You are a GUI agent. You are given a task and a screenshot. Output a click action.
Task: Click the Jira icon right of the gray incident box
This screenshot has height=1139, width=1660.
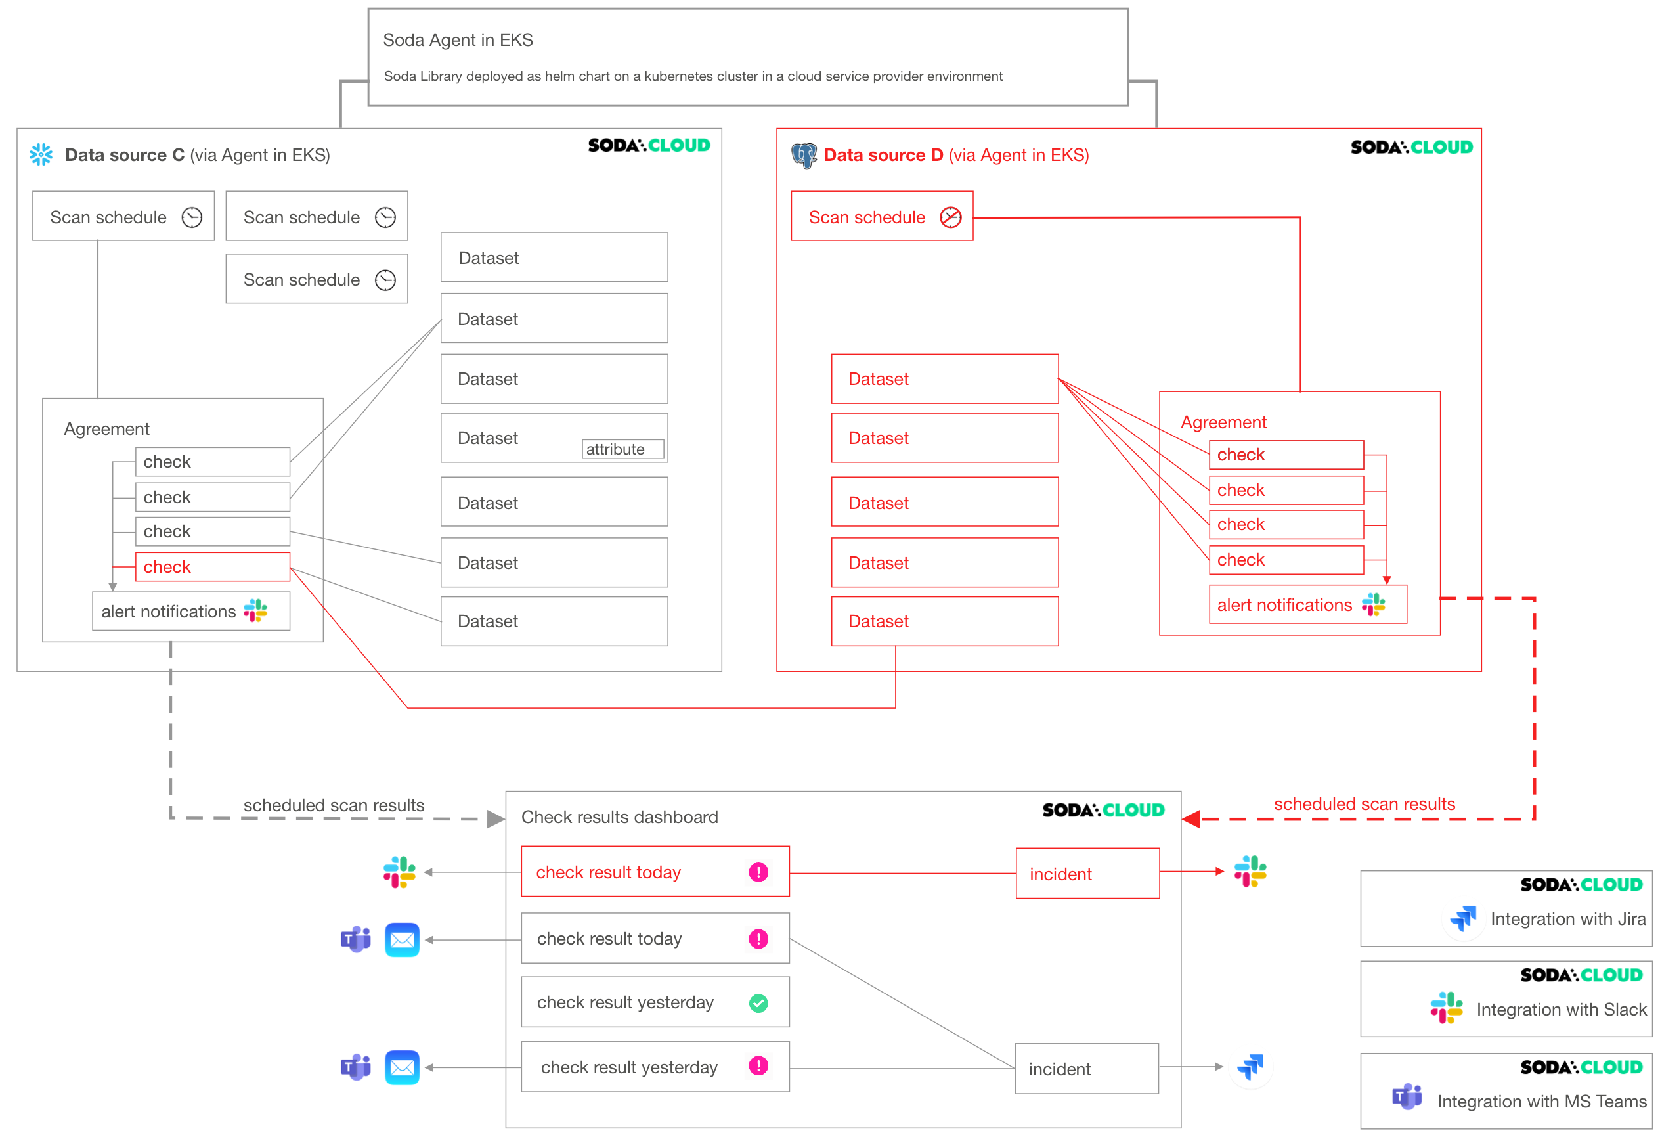tap(1250, 1067)
